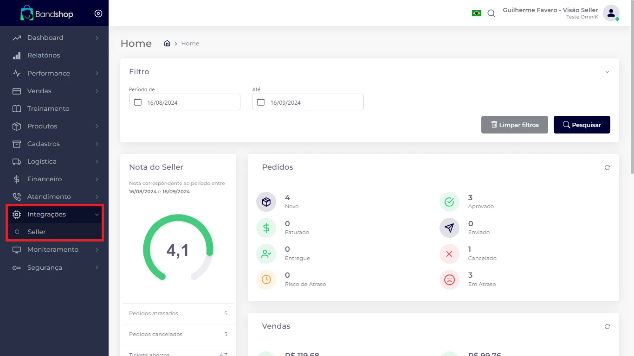Click the page vertical scrollbar
Screen dimensions: 634x356
[631, 93]
